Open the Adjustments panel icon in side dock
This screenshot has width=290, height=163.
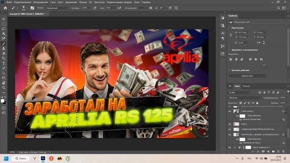tap(222, 18)
